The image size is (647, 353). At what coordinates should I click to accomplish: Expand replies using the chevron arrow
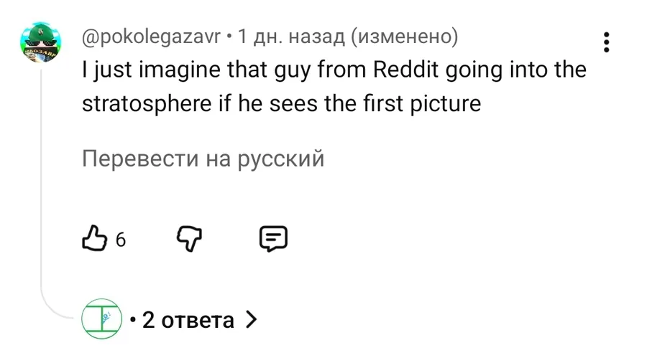250,319
